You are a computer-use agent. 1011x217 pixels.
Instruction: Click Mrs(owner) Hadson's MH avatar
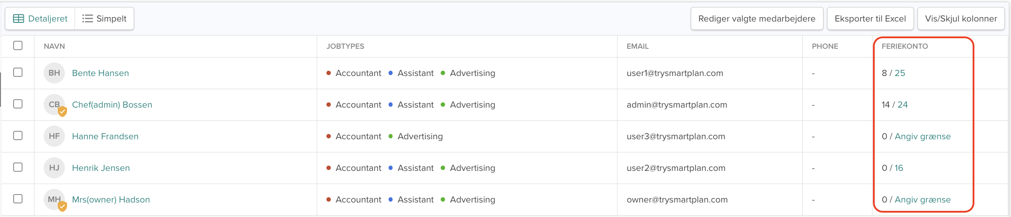coord(54,199)
